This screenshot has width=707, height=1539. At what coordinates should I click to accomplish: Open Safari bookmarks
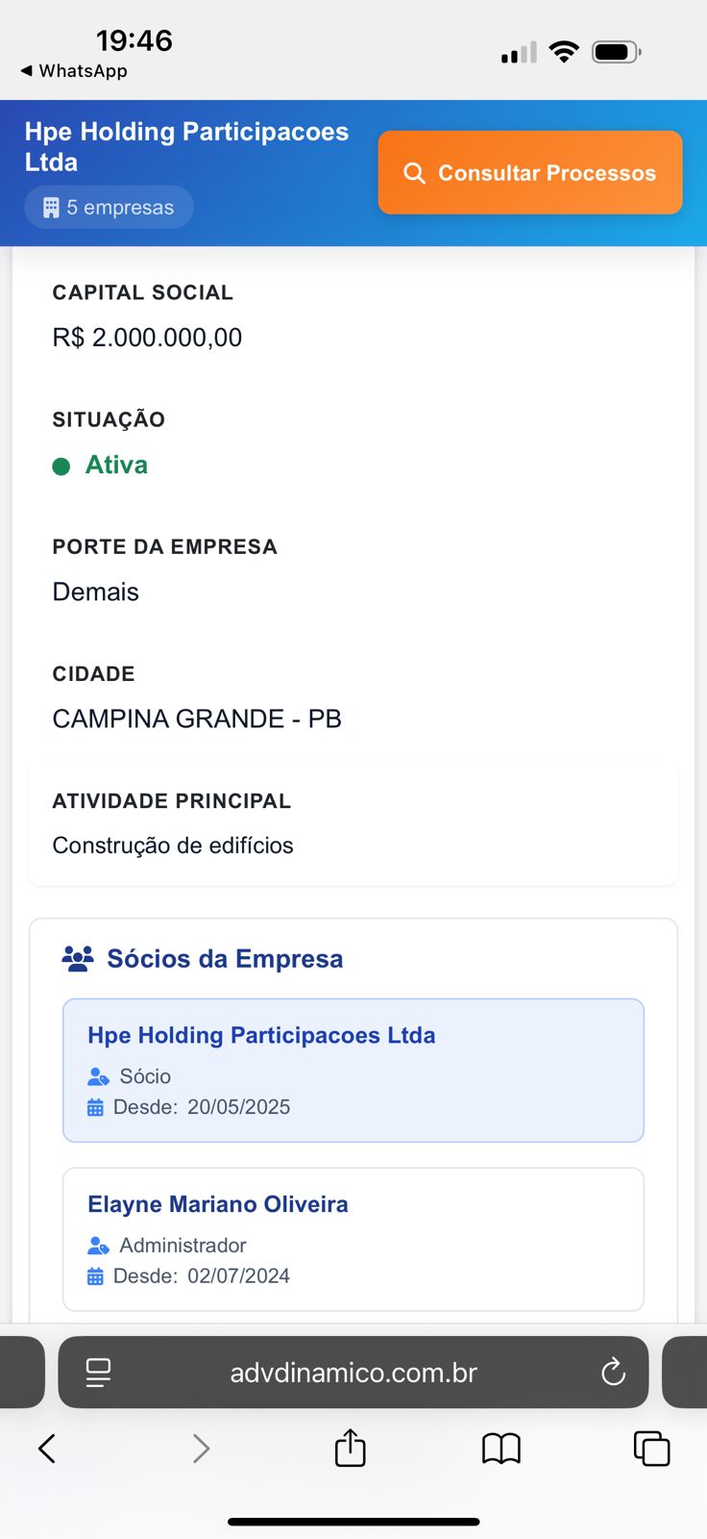500,1449
